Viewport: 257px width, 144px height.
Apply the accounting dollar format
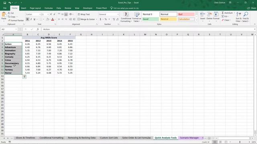click(100, 19)
